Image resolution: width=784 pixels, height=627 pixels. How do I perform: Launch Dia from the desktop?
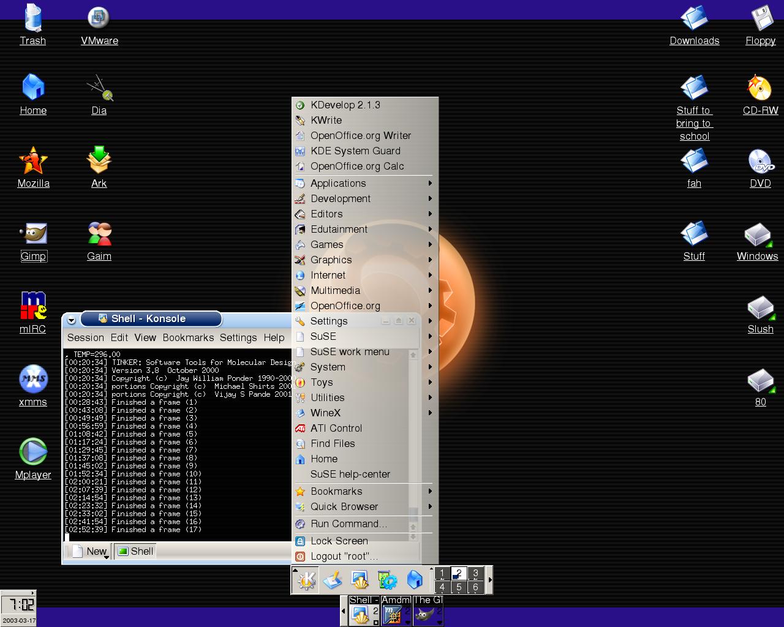pos(99,94)
